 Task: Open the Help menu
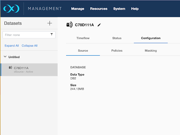coord(135,9)
